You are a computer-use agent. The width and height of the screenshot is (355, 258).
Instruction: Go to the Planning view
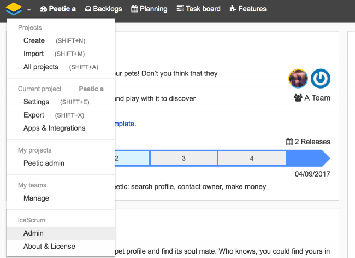click(x=149, y=9)
